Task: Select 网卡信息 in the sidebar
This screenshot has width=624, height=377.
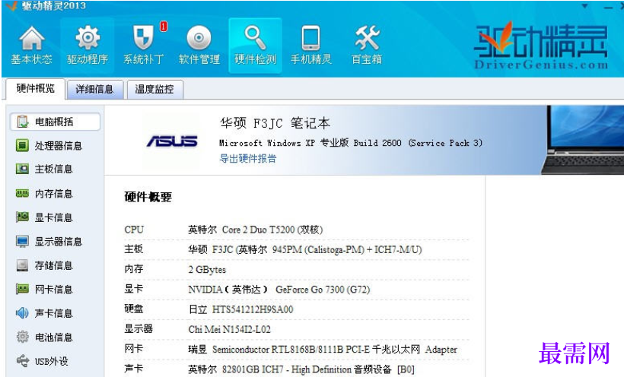Action: [55, 289]
